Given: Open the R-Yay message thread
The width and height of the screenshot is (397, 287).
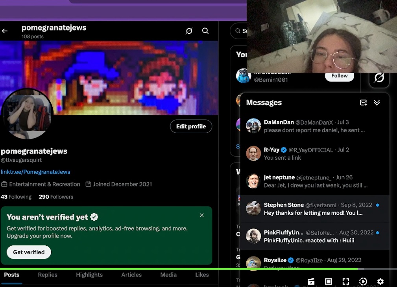Looking at the screenshot, I should 315,154.
